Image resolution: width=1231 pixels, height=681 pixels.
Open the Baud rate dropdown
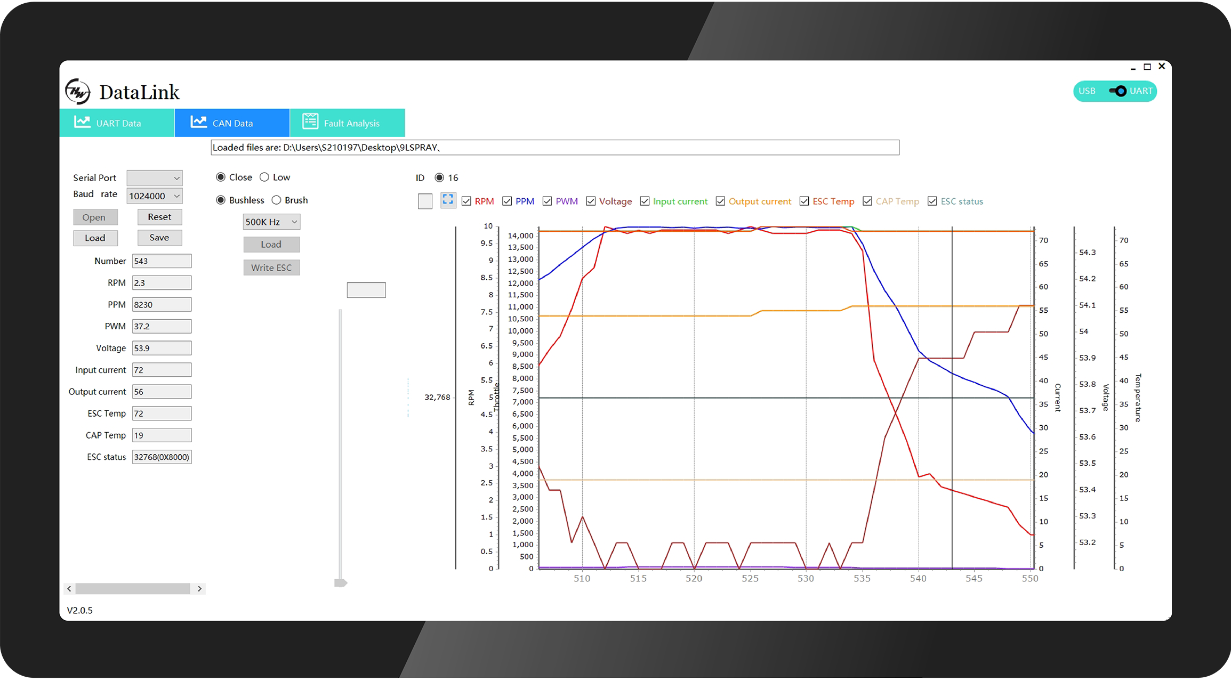[155, 196]
